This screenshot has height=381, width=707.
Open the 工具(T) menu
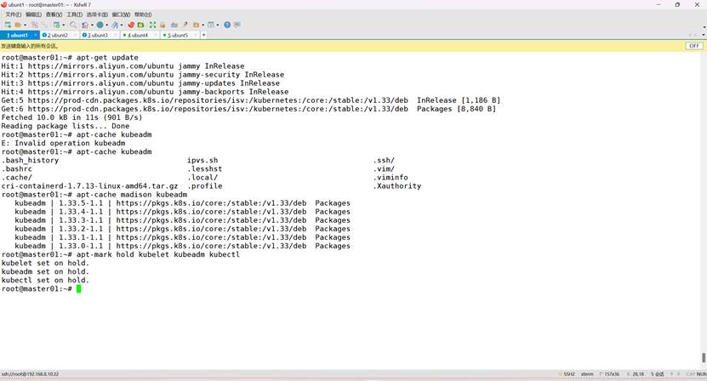[74, 14]
